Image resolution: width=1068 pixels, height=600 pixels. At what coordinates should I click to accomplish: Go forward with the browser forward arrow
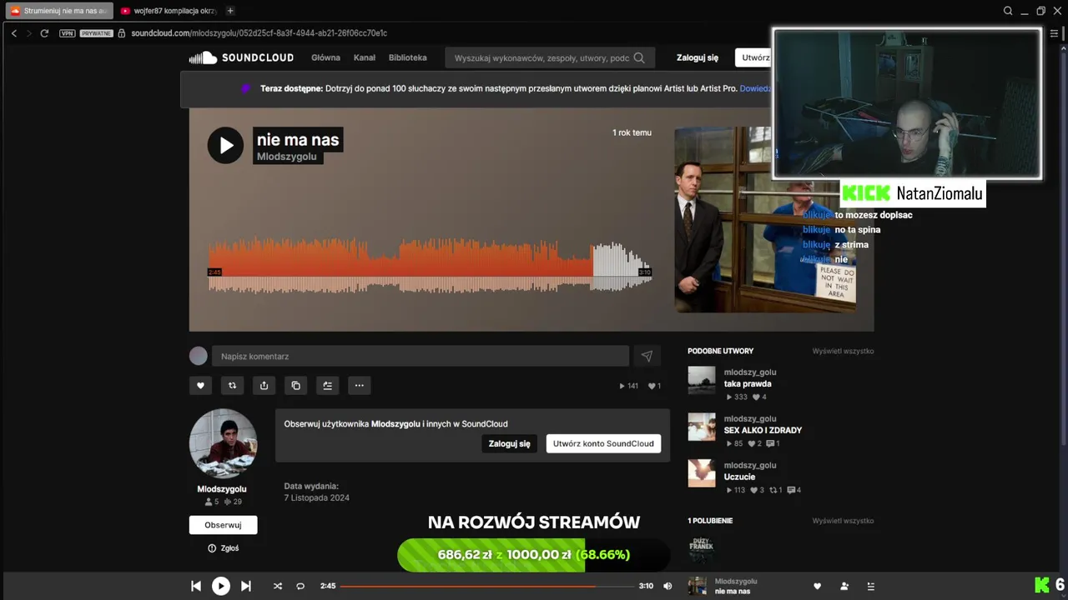click(29, 32)
